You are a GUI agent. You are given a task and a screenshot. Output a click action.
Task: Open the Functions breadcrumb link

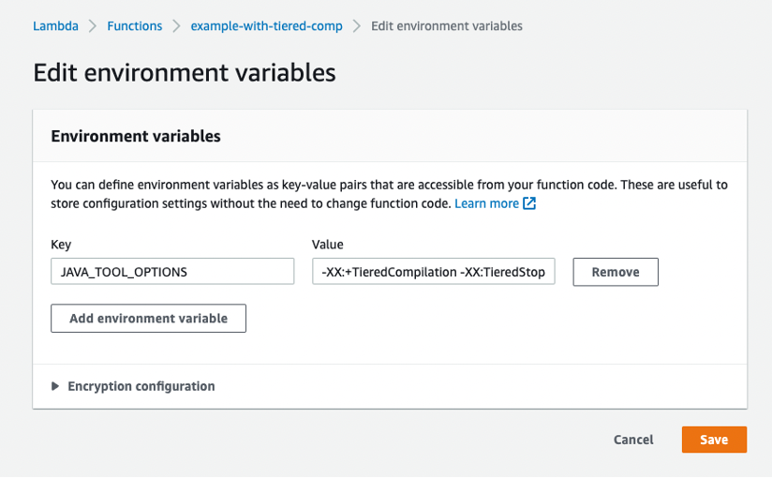tap(134, 26)
